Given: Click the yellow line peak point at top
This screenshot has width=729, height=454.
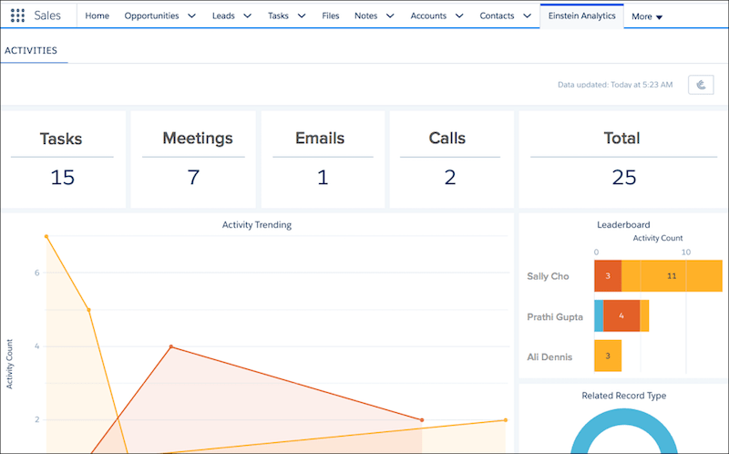Looking at the screenshot, I should click(x=46, y=236).
